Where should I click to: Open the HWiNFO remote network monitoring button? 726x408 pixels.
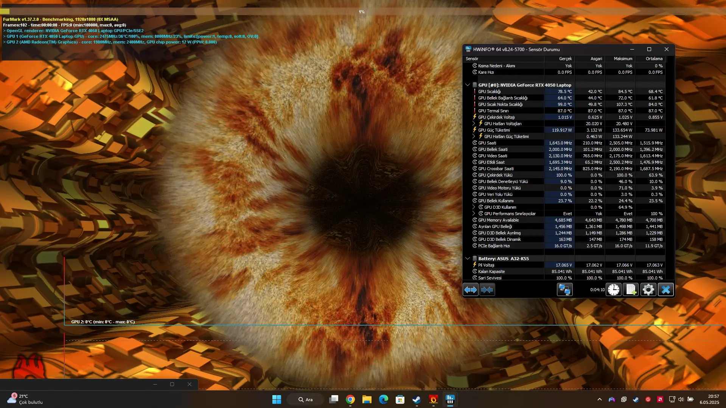564,290
